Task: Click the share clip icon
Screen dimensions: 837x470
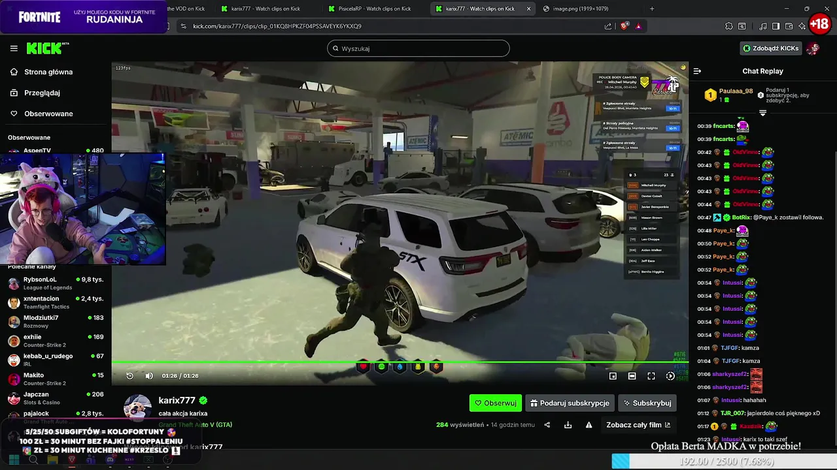Action: click(x=547, y=425)
